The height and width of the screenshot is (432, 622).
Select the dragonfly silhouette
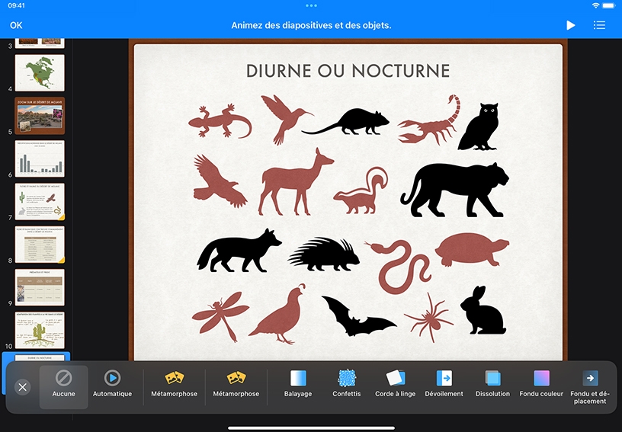tap(220, 317)
